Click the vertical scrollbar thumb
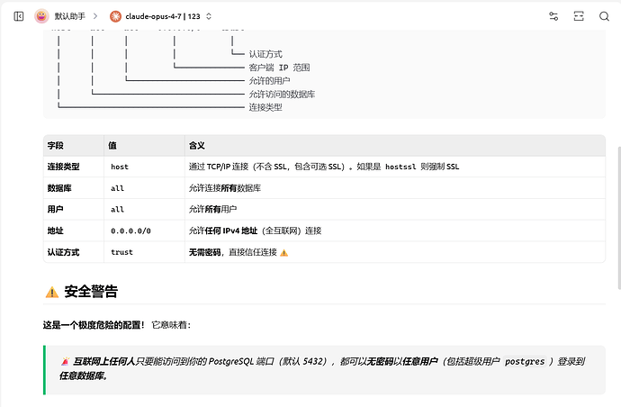 pos(619,218)
